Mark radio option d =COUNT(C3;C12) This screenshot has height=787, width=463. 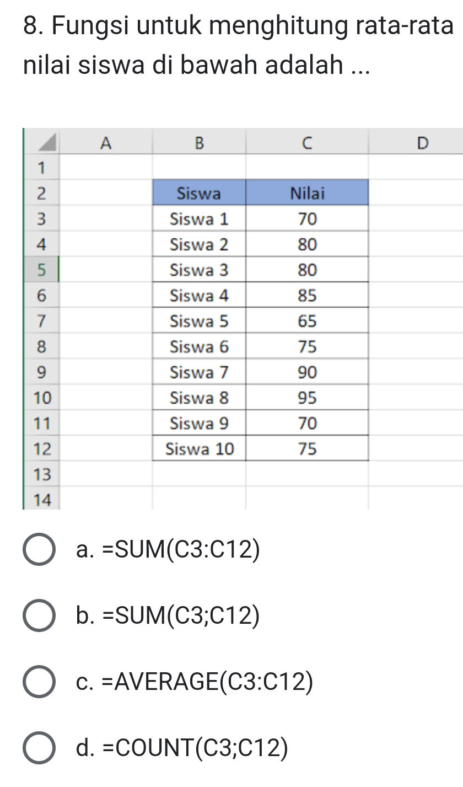39,748
